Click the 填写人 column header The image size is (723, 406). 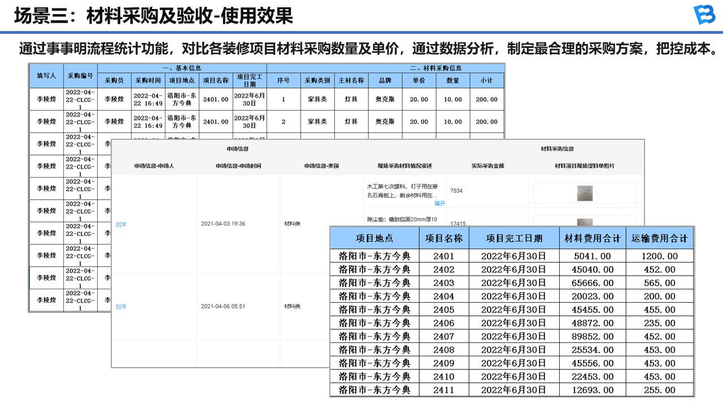click(x=46, y=76)
